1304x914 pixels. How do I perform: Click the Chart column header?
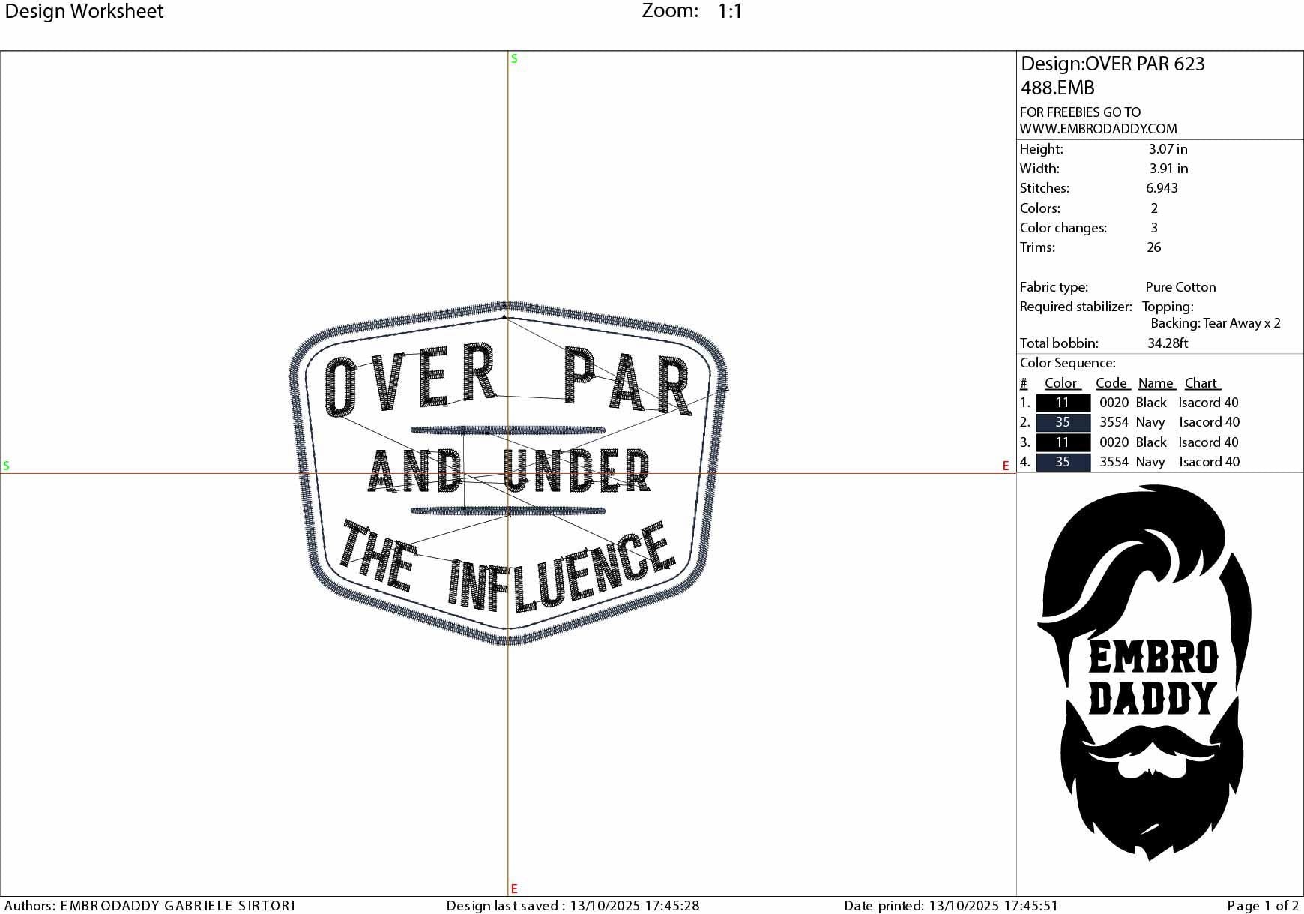(x=1201, y=383)
